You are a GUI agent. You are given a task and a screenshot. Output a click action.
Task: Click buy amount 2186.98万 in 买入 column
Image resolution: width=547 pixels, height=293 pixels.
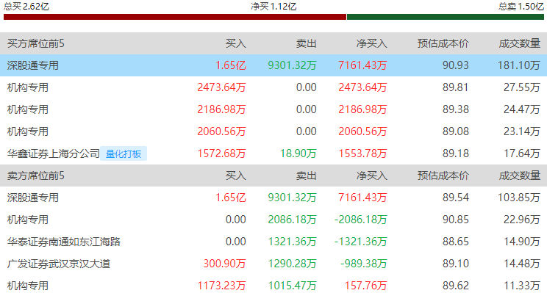point(221,109)
